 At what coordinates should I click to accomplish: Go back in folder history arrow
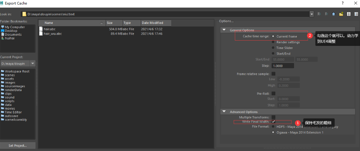pos(319,14)
